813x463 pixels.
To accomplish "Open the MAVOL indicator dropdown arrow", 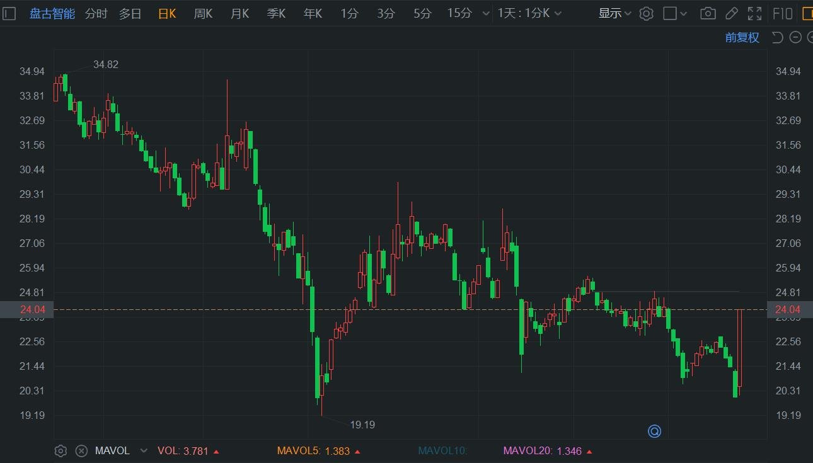I will [x=144, y=451].
